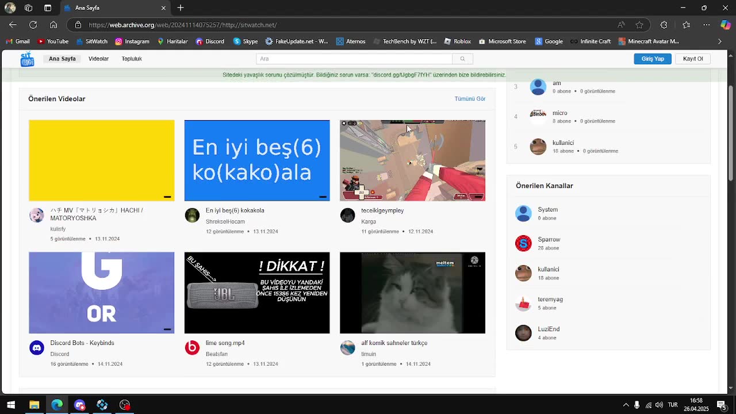736x414 pixels.
Task: Open the lime song.mp4 video thumbnail
Action: click(257, 292)
